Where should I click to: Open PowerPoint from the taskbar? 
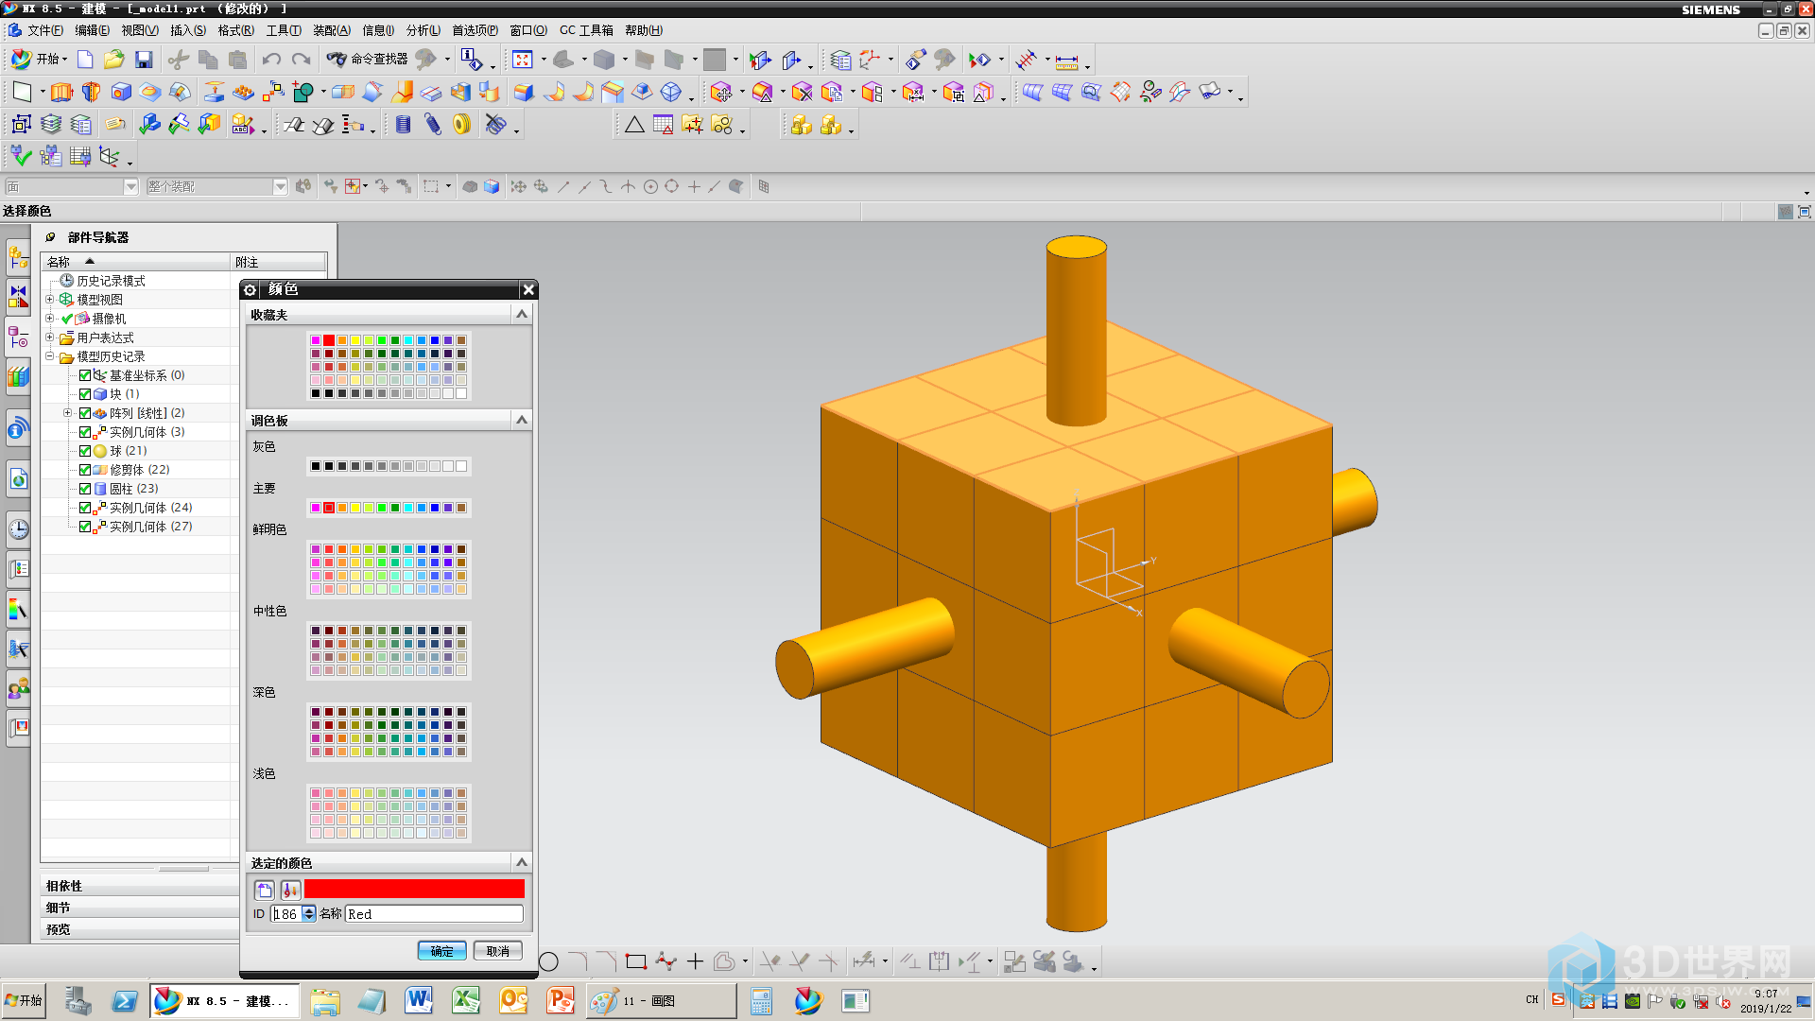[561, 1000]
